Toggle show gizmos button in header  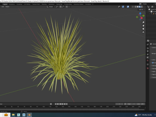pyautogui.click(x=123, y=7)
